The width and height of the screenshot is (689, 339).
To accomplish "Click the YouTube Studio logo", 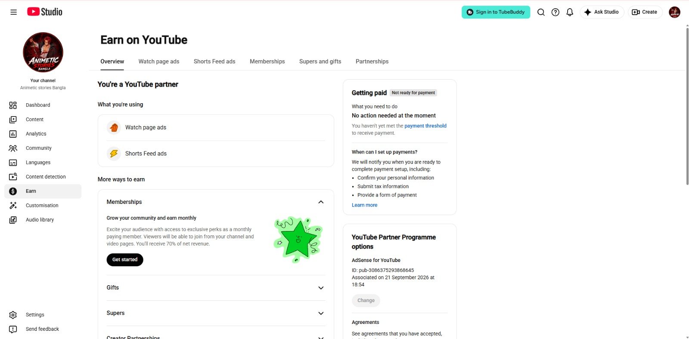I will point(45,12).
